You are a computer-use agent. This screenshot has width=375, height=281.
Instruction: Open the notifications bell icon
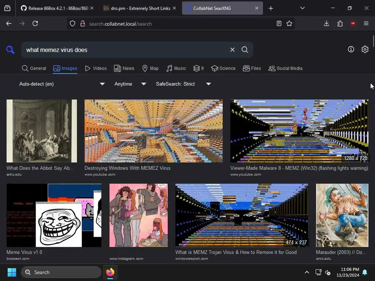coord(365,272)
